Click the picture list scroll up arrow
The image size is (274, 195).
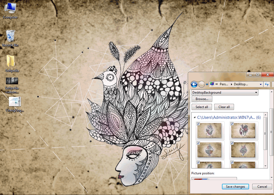tap(265, 115)
